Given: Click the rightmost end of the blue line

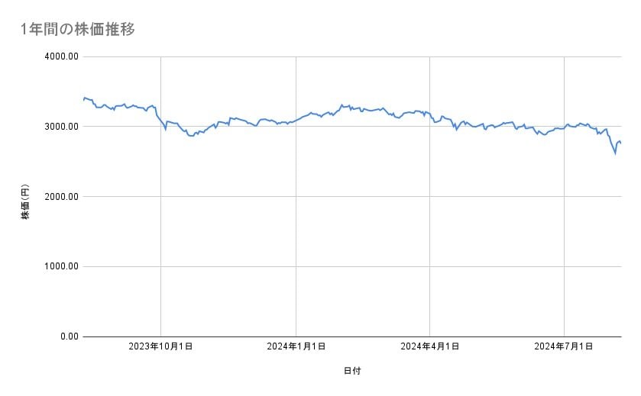Looking at the screenshot, I should 620,143.
